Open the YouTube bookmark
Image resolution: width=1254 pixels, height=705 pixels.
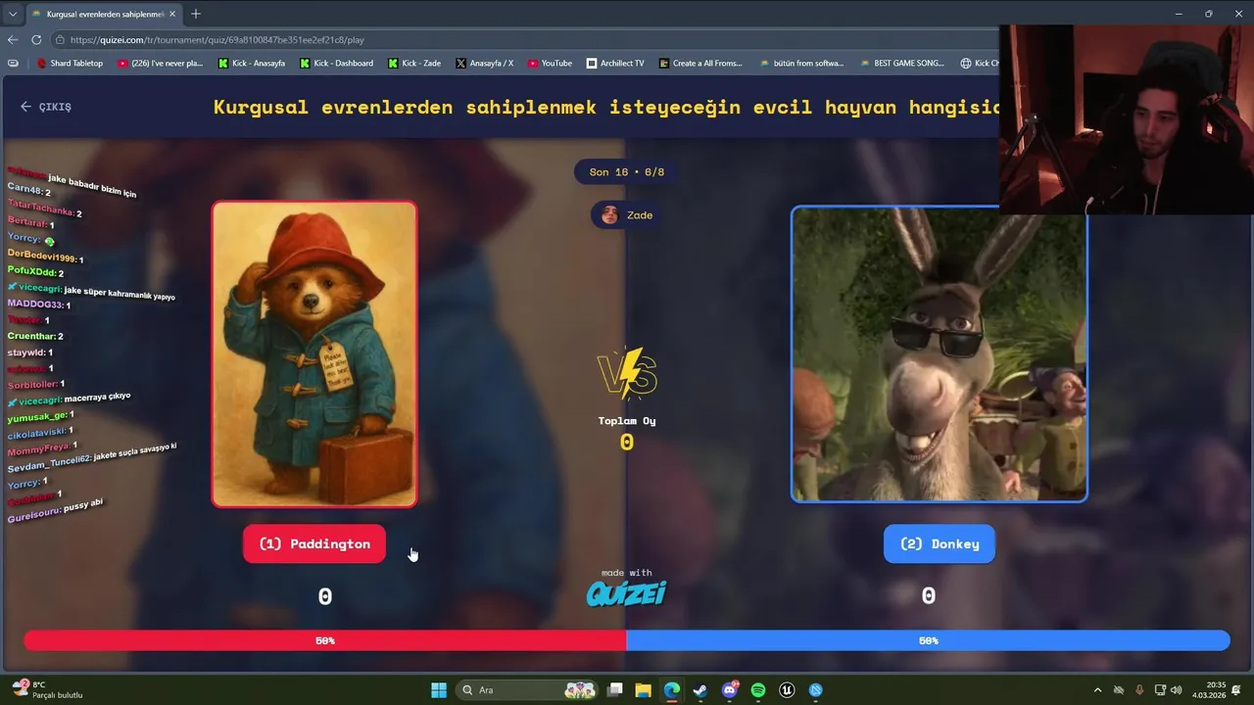[550, 63]
